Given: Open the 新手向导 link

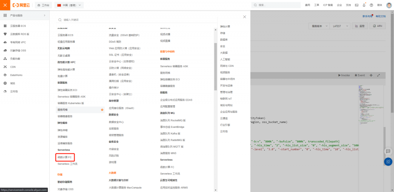Looking at the screenshot, I should tap(367, 16).
